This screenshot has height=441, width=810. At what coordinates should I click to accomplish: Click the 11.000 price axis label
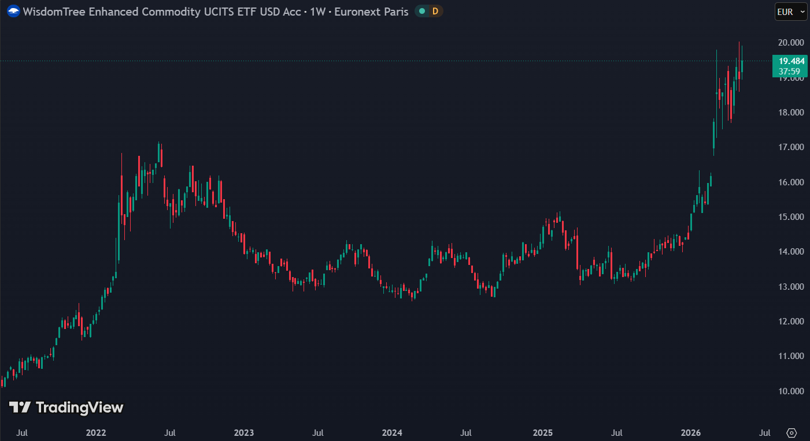point(791,356)
